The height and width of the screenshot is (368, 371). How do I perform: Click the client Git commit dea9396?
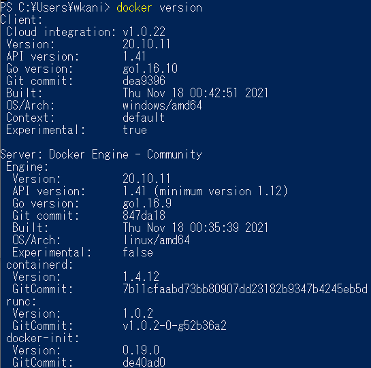[144, 81]
